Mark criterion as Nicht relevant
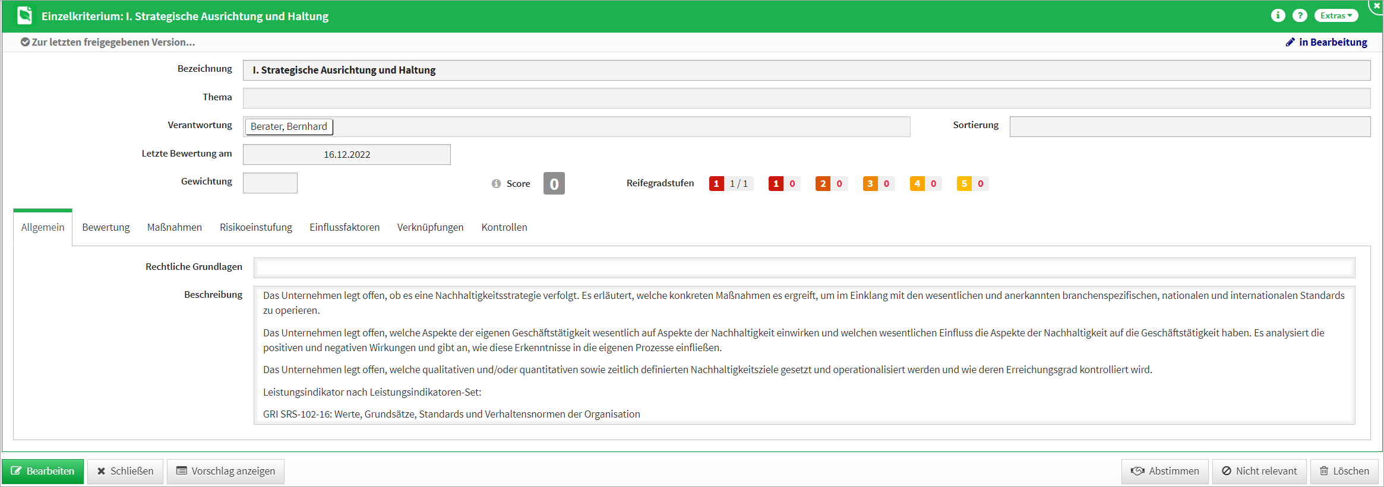The image size is (1384, 487). (1259, 471)
